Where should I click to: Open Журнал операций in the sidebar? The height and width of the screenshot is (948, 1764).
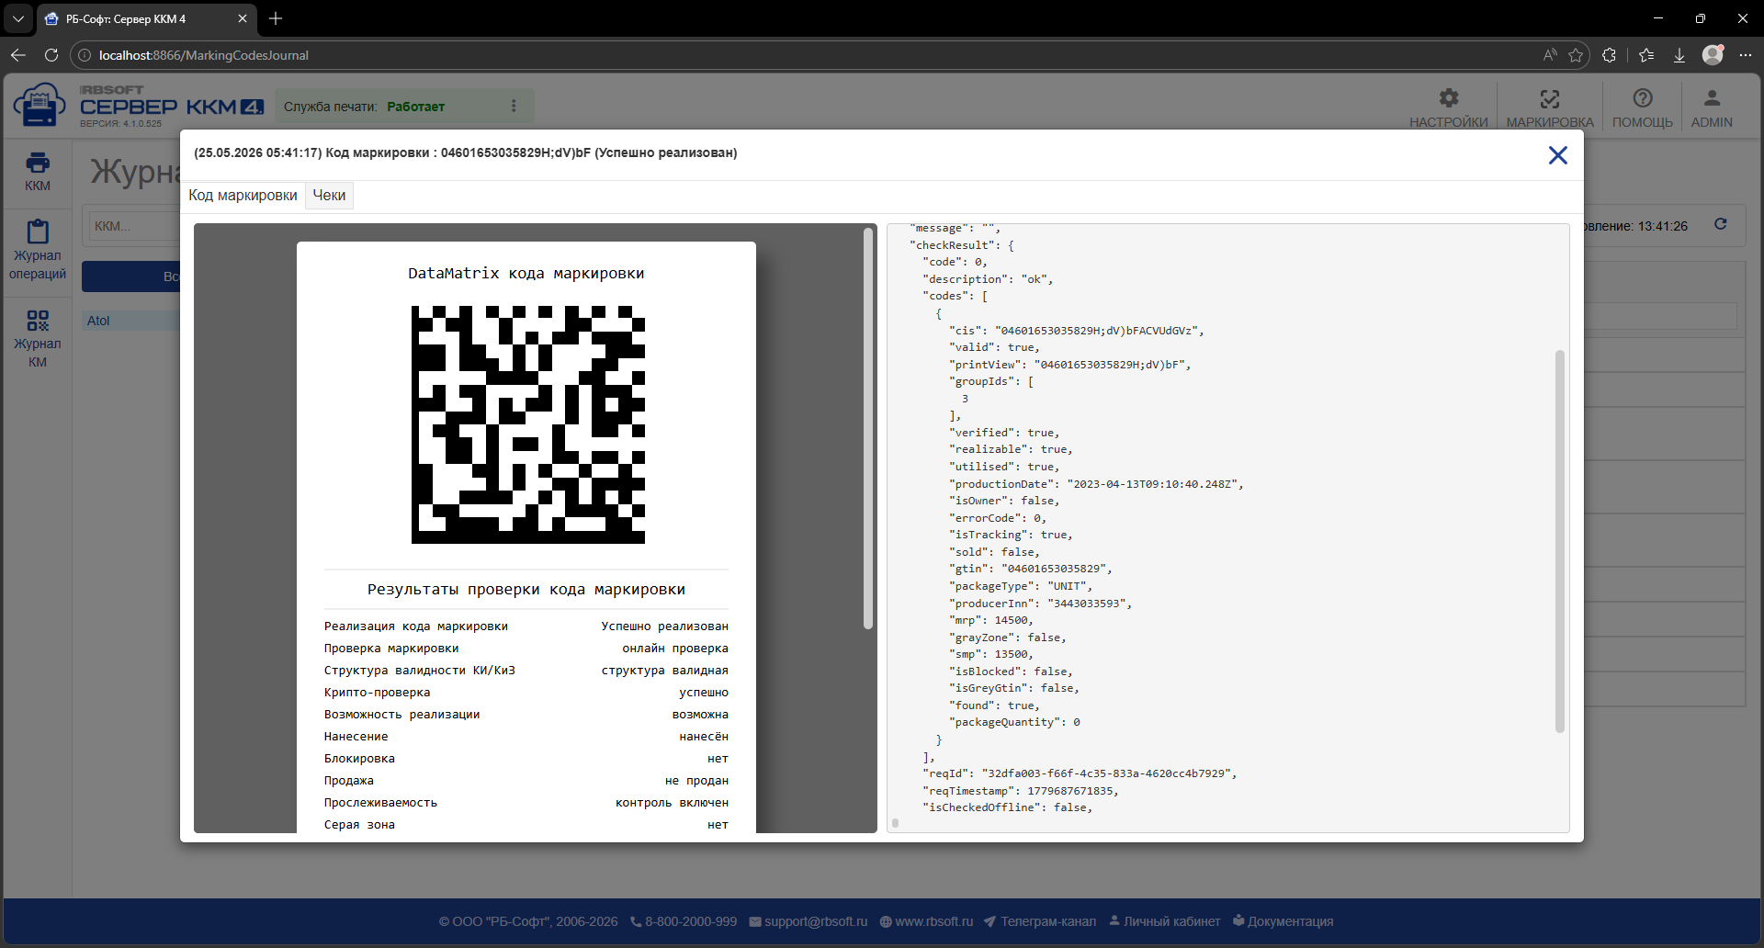tap(38, 251)
